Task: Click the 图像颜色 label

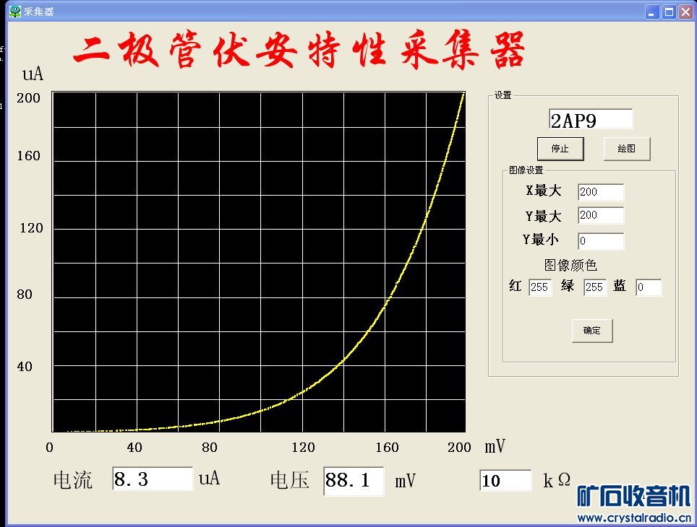Action: point(570,265)
